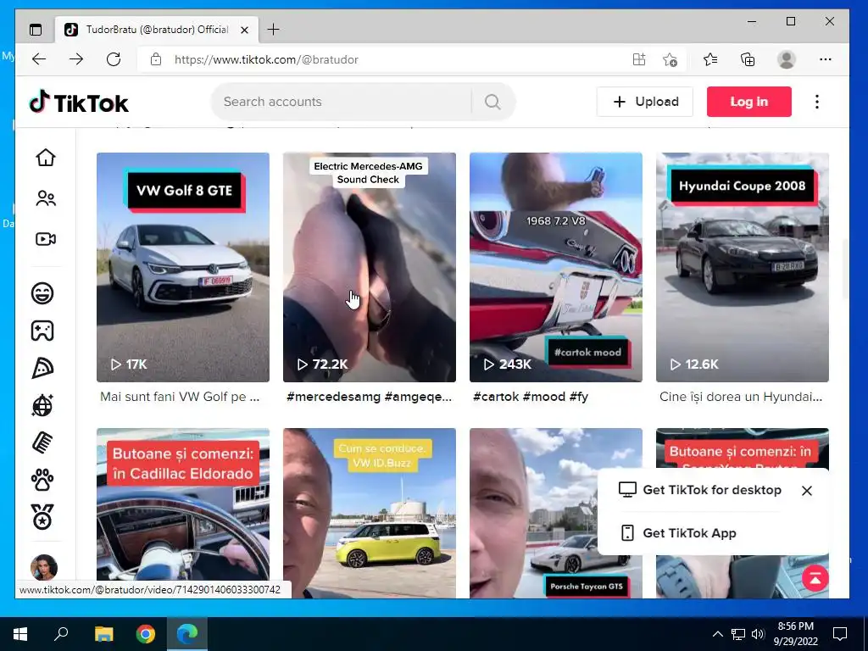
Task: Select the Comedy smiley face category icon
Action: click(42, 292)
